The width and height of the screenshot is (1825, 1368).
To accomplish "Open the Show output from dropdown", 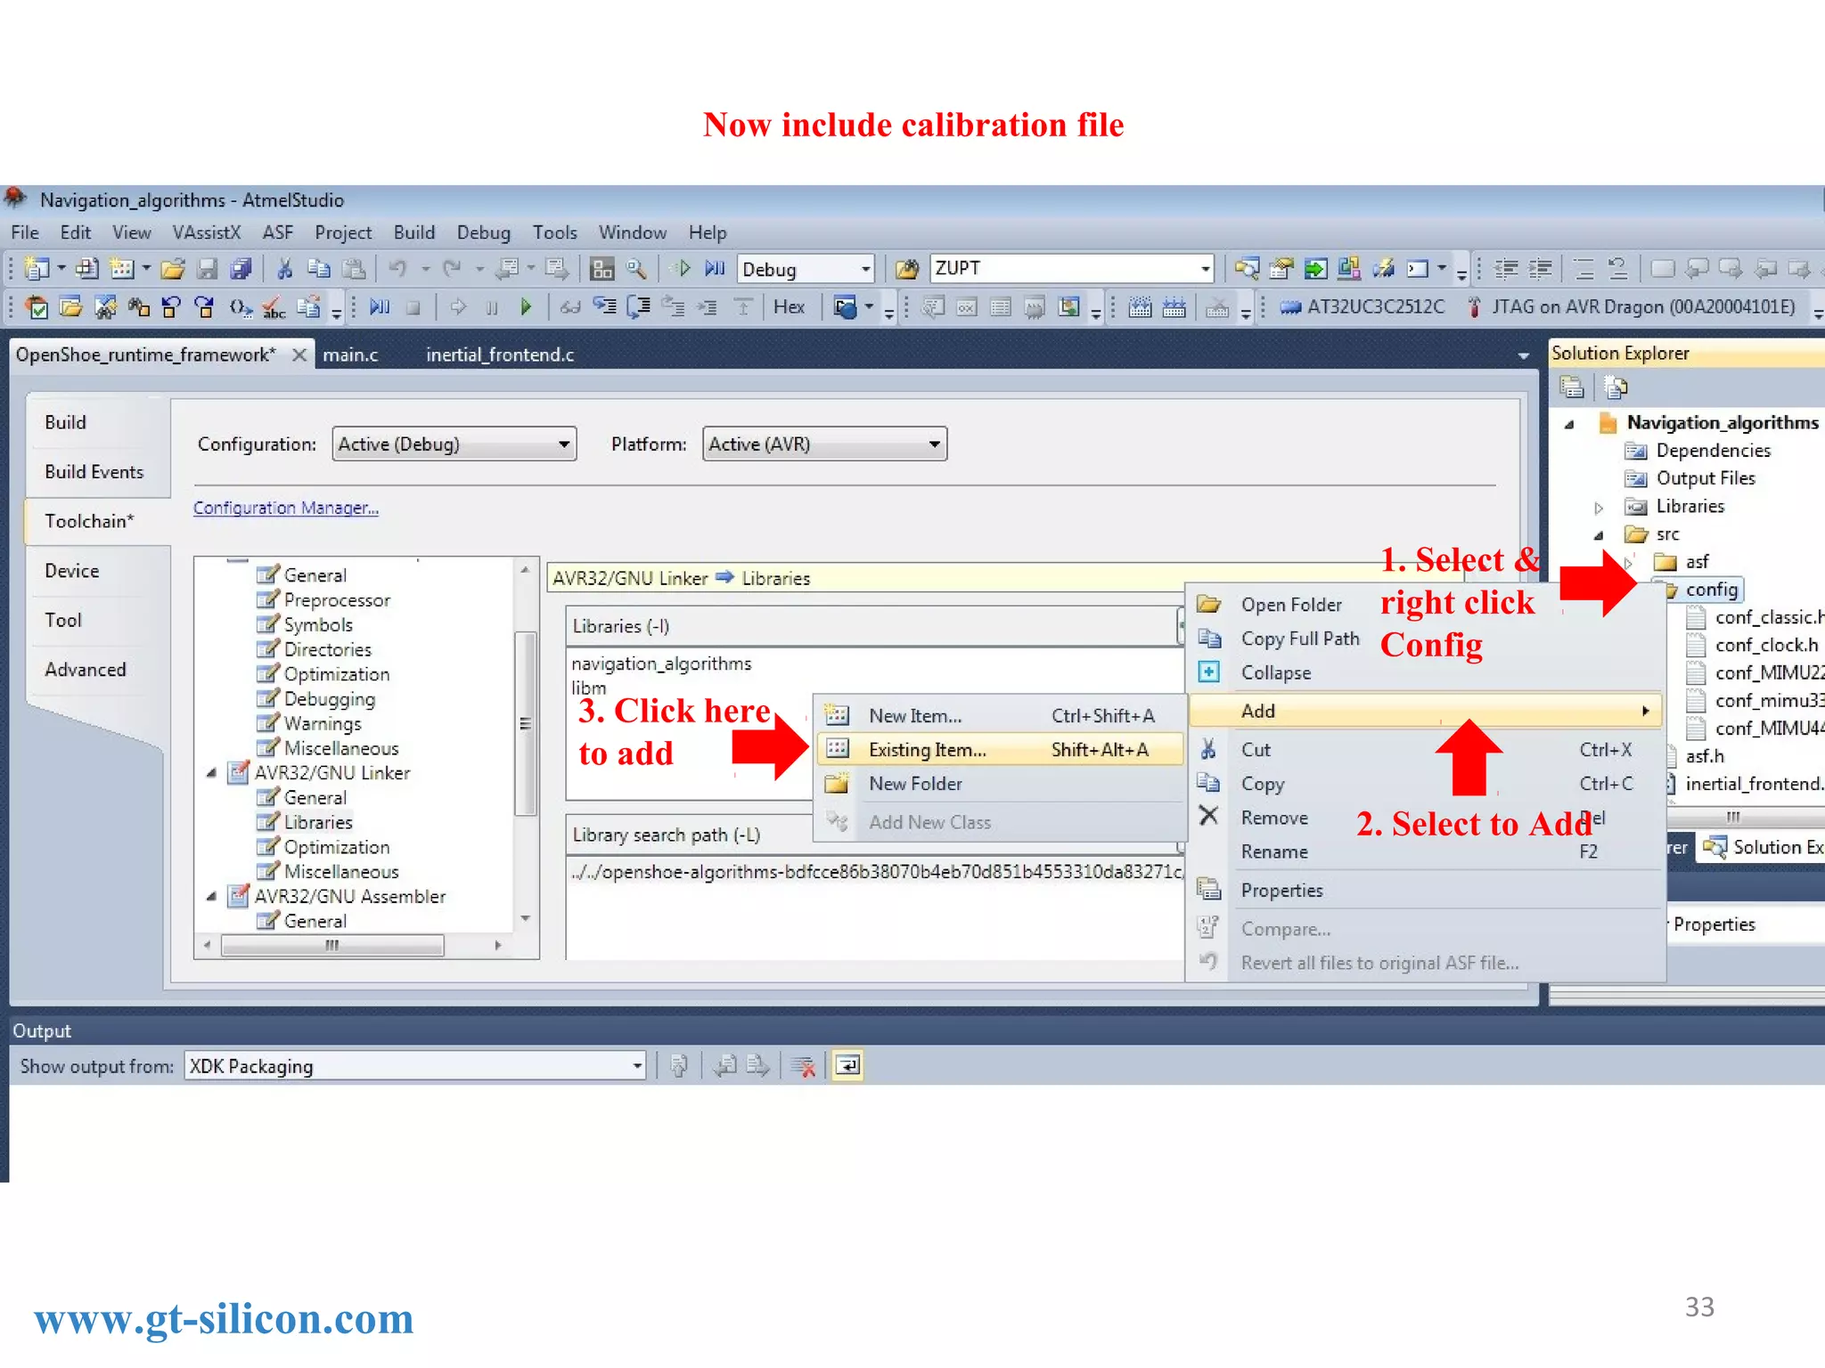I will click(x=637, y=1066).
